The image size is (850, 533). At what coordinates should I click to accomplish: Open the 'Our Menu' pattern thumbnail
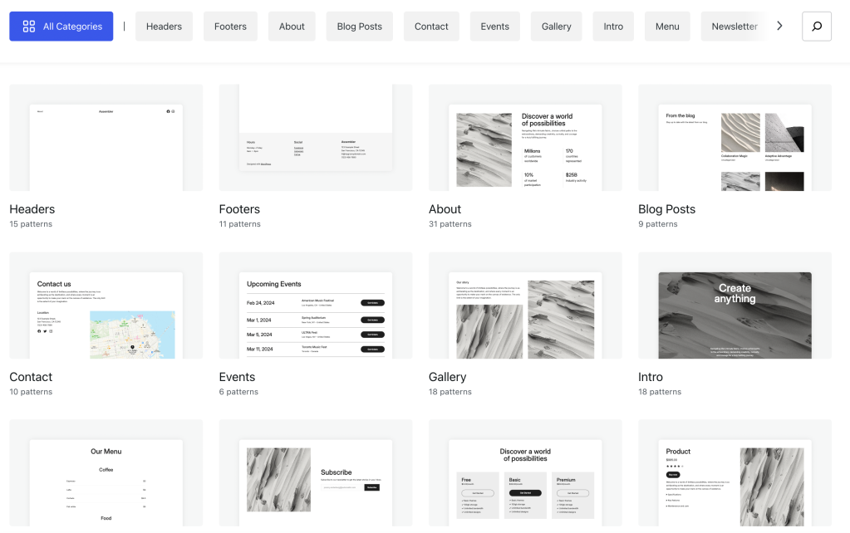tap(106, 473)
